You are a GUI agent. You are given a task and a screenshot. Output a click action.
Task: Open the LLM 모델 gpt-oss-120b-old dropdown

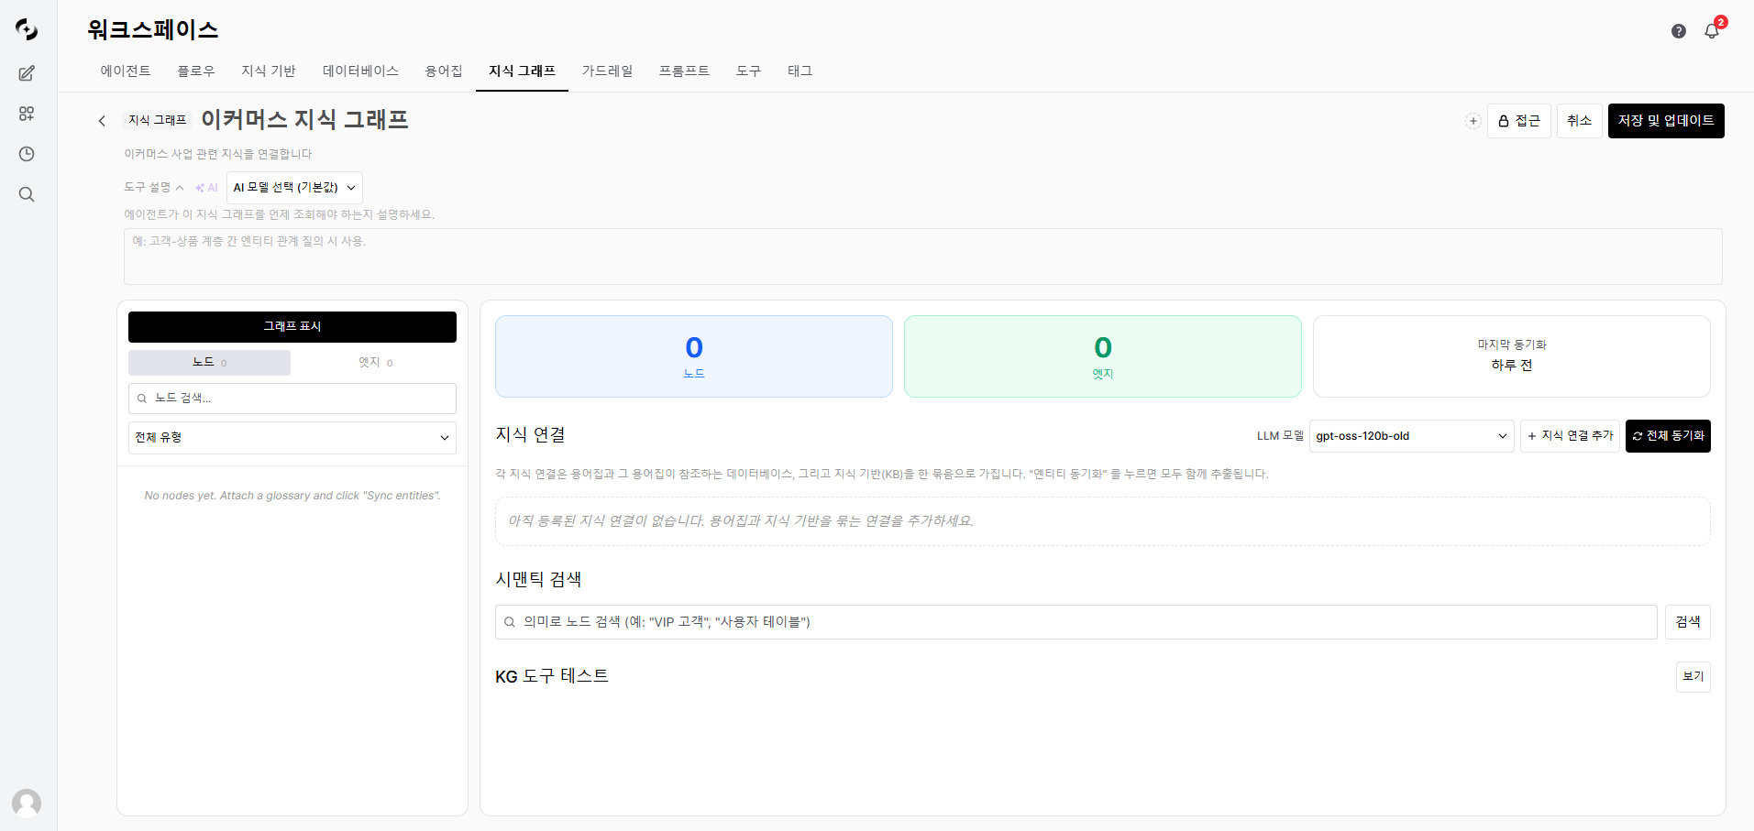pos(1412,436)
